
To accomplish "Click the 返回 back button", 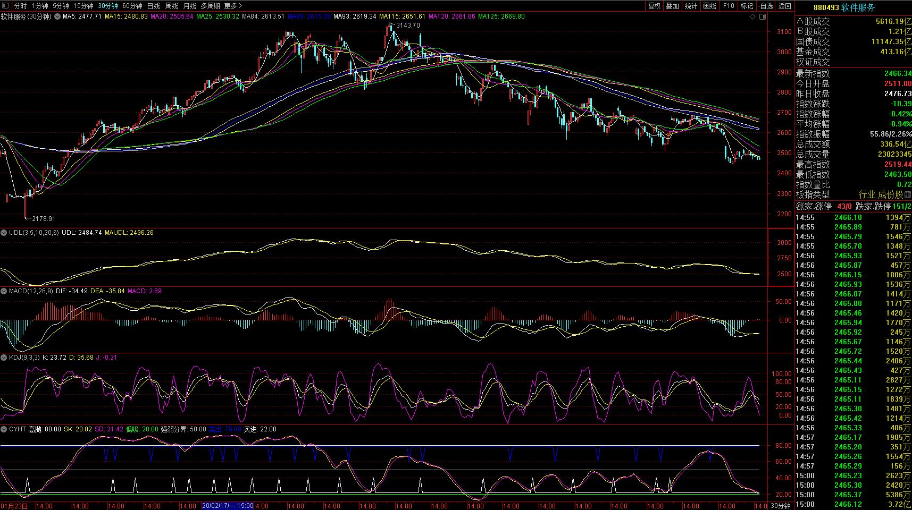I will tap(785, 6).
